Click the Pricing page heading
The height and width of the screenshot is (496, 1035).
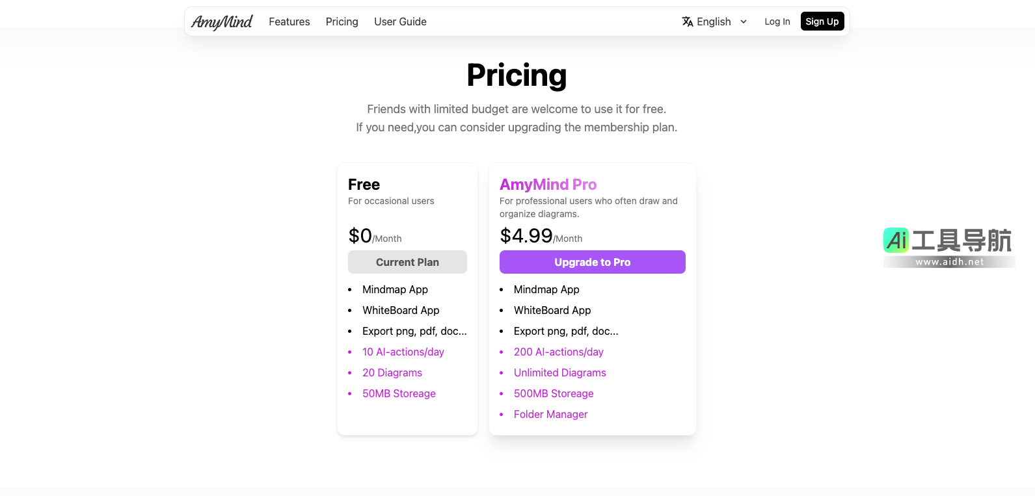[x=517, y=75]
